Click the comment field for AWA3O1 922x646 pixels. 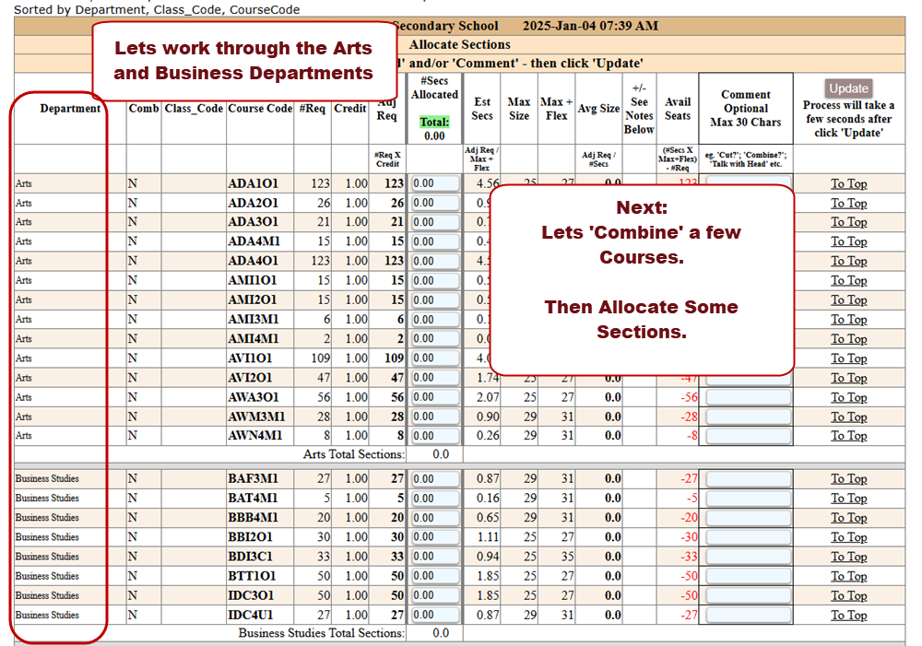coord(748,397)
